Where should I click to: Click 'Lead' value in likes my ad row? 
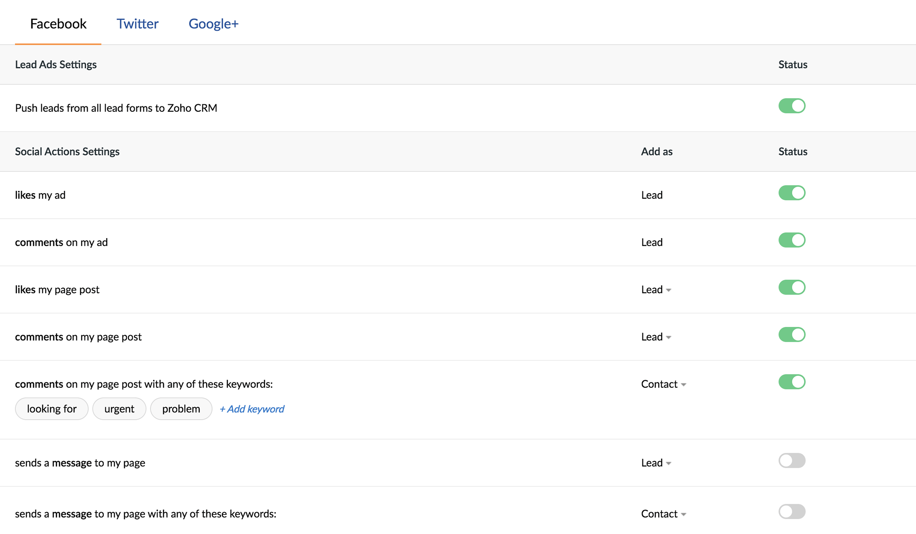pyautogui.click(x=652, y=195)
